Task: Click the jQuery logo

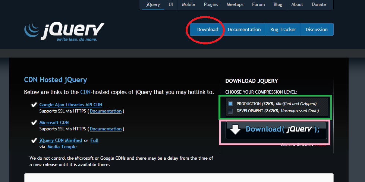Action: 64,32
